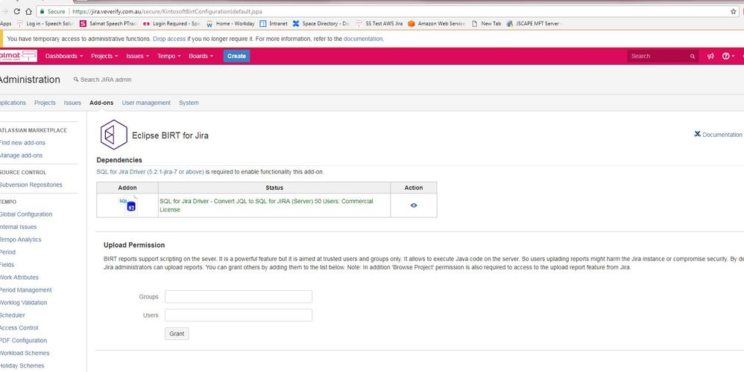Click the eye action icon for SQL Driver
Screen dimensions: 744x372
click(x=414, y=205)
